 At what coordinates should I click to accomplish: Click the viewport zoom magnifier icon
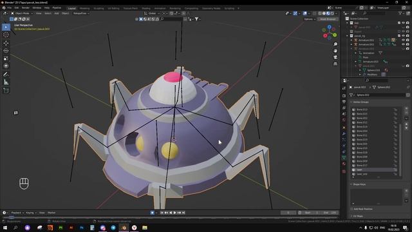335,44
